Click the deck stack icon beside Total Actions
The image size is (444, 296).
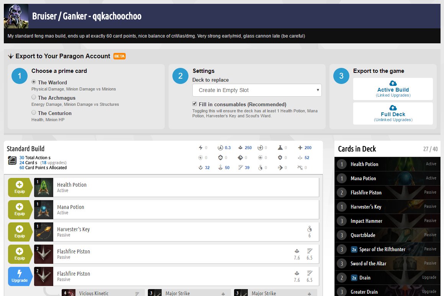(12, 161)
